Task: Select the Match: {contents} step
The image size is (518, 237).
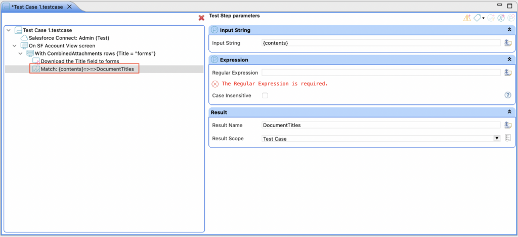Action: (87, 69)
